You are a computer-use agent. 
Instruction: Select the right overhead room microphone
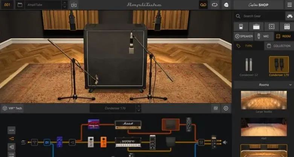(158, 20)
